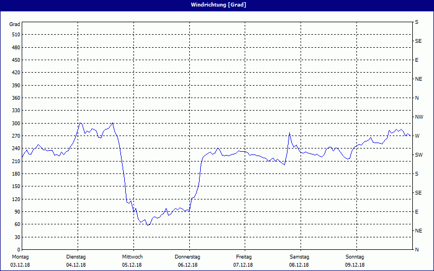Click the "180" y-axis label
This screenshot has height=271, width=434.
pyautogui.click(x=16, y=174)
